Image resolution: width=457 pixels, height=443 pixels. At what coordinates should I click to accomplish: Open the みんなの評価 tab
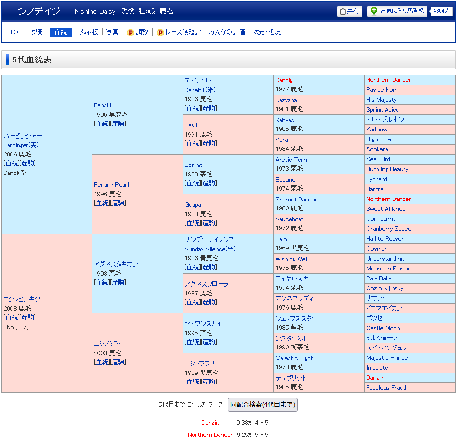click(x=227, y=32)
